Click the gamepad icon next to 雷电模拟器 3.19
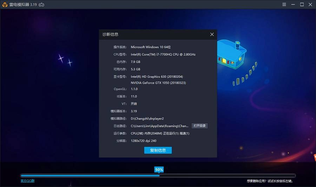 (x=41, y=5)
